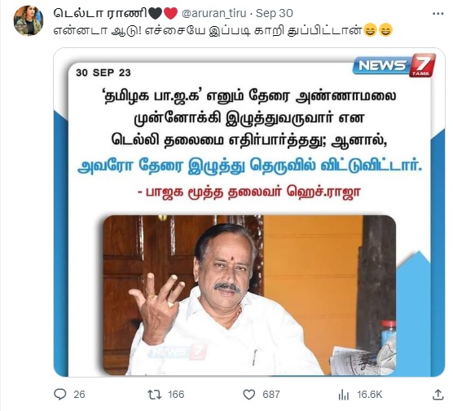
Task: Open the view analytics bar chart icon
Action: coord(344,395)
